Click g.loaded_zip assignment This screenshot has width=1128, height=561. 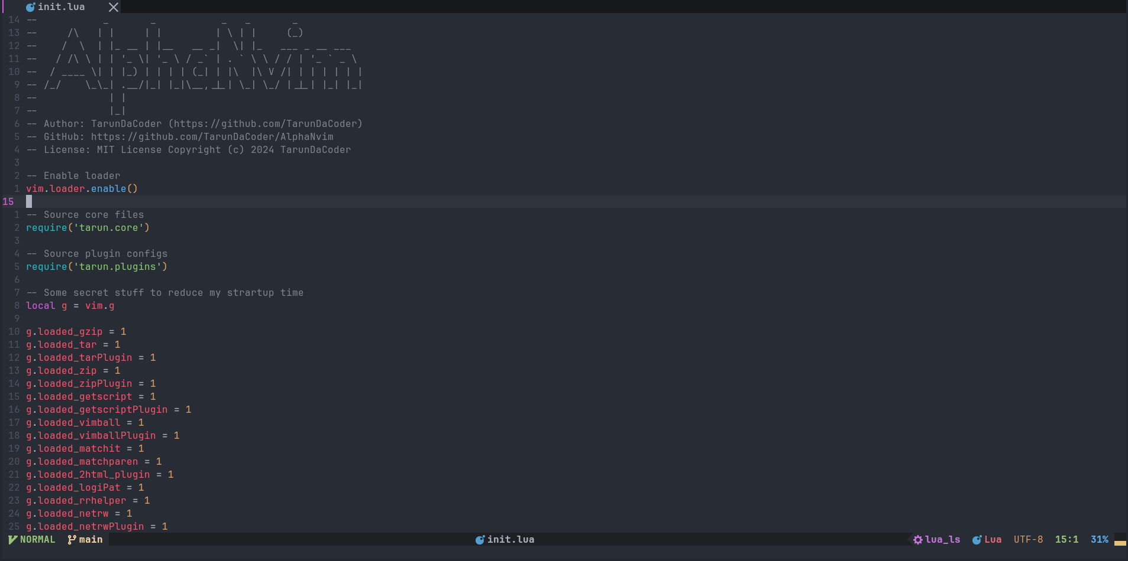(73, 371)
